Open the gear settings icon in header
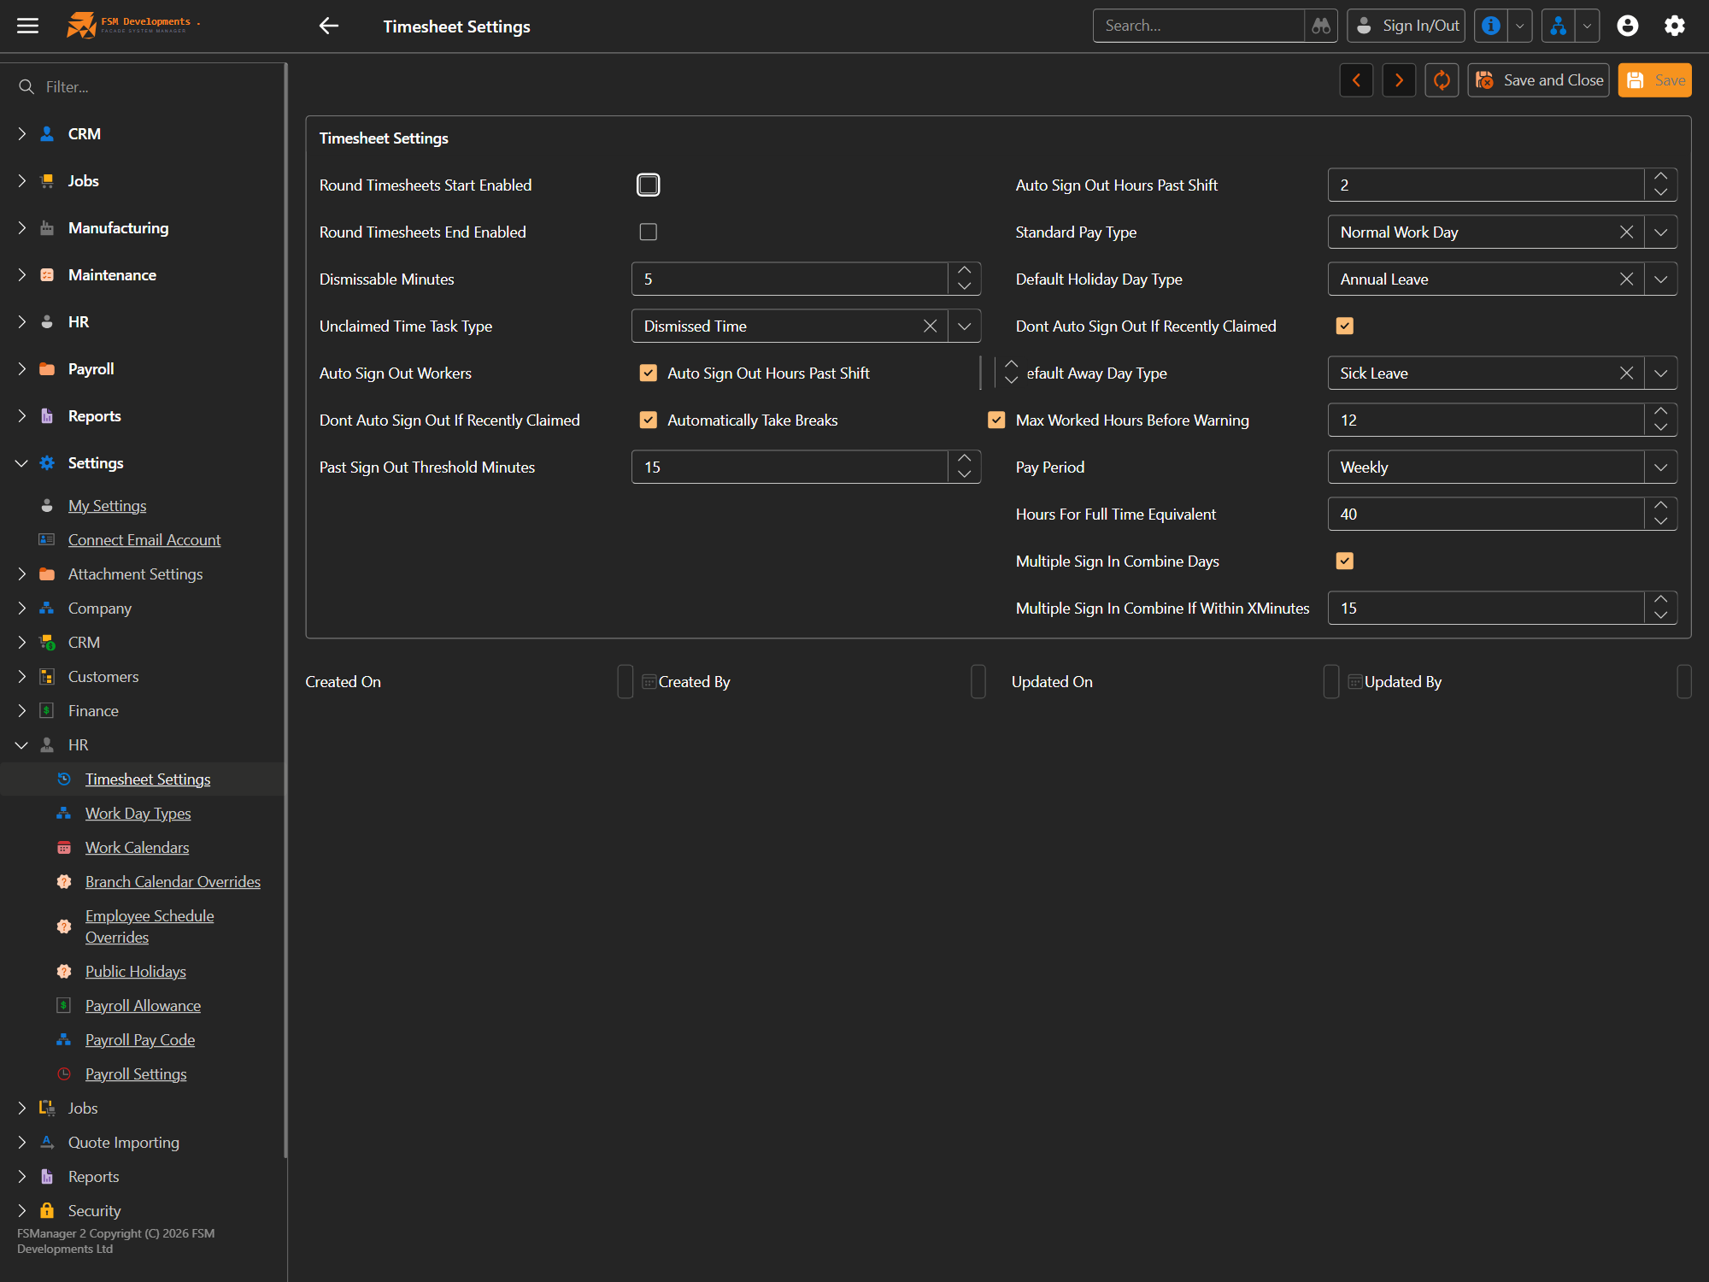The width and height of the screenshot is (1709, 1282). (1675, 26)
